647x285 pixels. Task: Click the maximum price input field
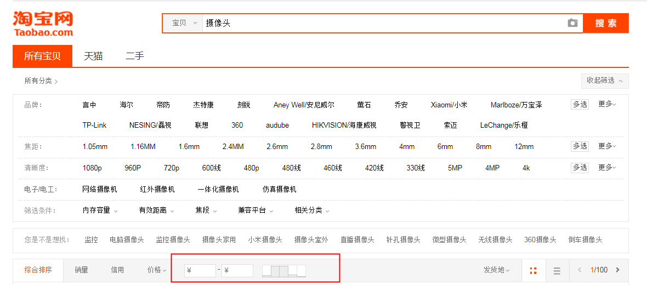pyautogui.click(x=237, y=271)
